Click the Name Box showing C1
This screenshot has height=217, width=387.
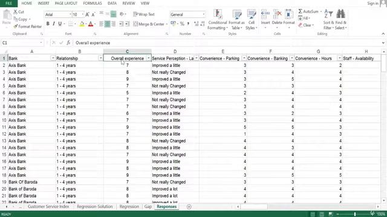[x=22, y=43]
